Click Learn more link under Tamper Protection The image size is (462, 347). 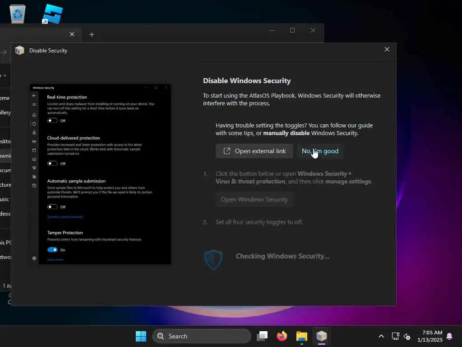55,260
